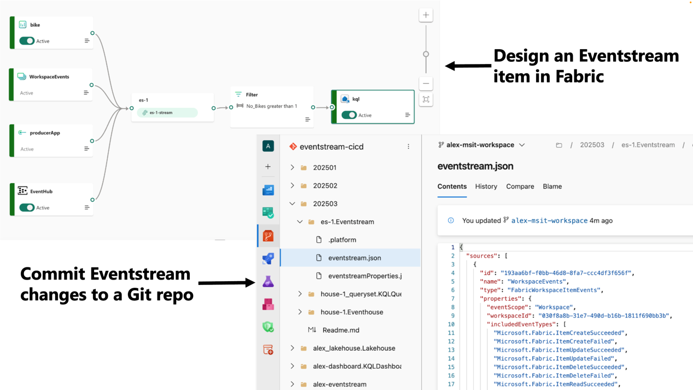Screen dimensions: 693x390
Task: Expand the alex-eventstream folder
Action: point(292,385)
